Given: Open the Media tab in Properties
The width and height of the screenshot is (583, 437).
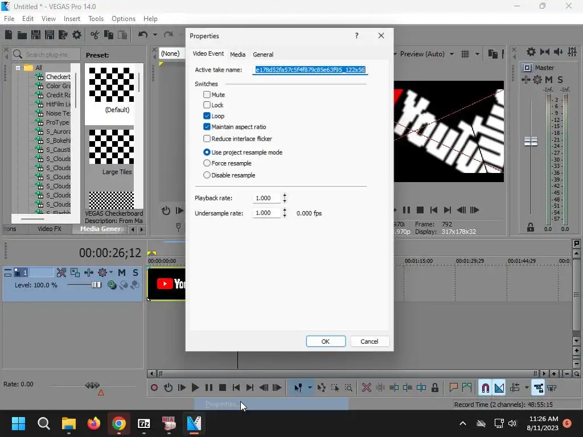Looking at the screenshot, I should click(x=237, y=54).
